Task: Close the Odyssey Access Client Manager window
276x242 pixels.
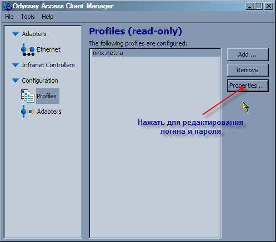Action: (269, 6)
